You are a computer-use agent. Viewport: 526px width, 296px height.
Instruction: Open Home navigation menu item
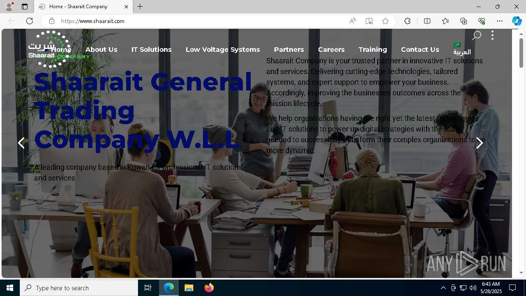coord(61,49)
